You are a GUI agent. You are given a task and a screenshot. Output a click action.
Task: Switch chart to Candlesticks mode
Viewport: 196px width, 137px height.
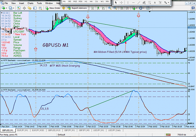98,8
